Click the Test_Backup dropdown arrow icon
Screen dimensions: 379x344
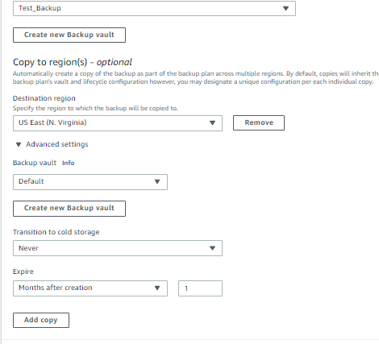point(285,8)
